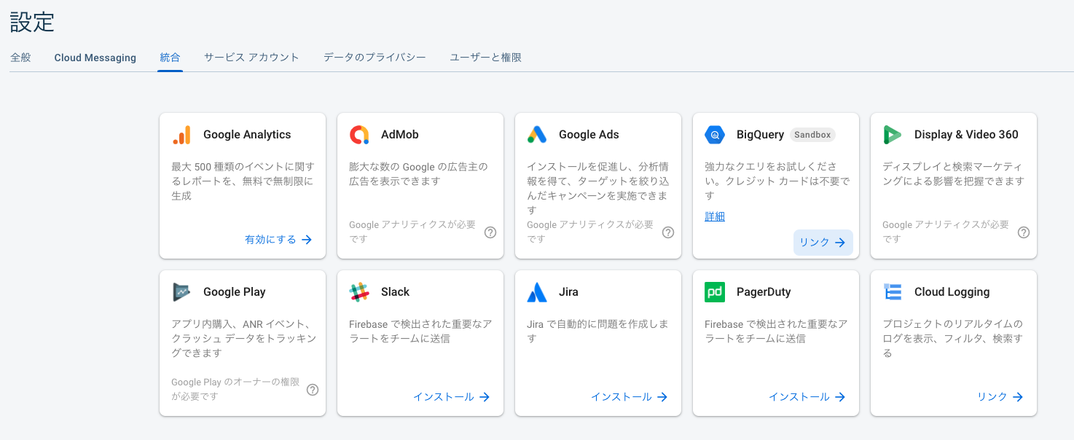Click the BigQuery card title text

[760, 135]
